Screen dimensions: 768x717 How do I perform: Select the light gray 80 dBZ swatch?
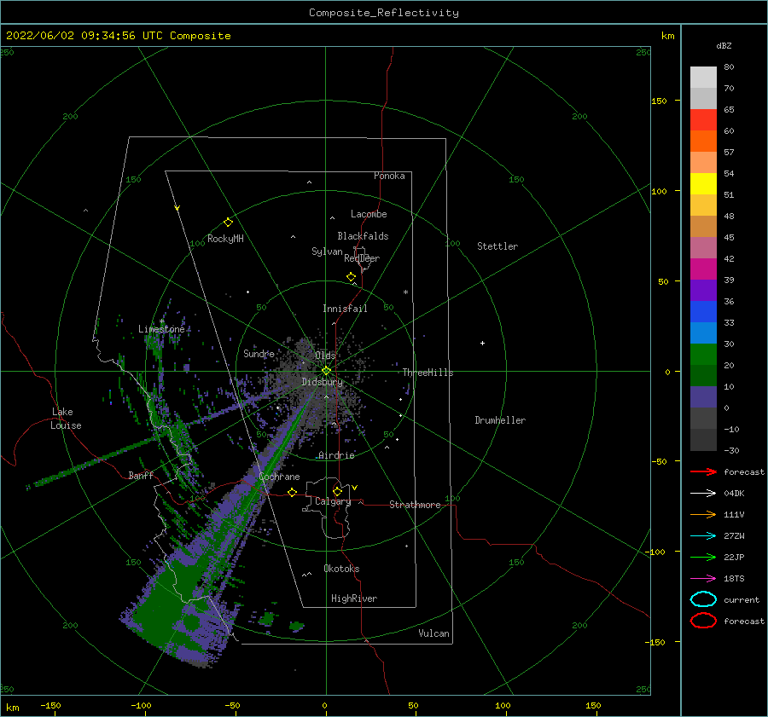click(x=703, y=78)
